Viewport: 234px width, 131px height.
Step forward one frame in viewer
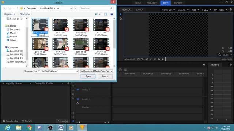(159, 59)
